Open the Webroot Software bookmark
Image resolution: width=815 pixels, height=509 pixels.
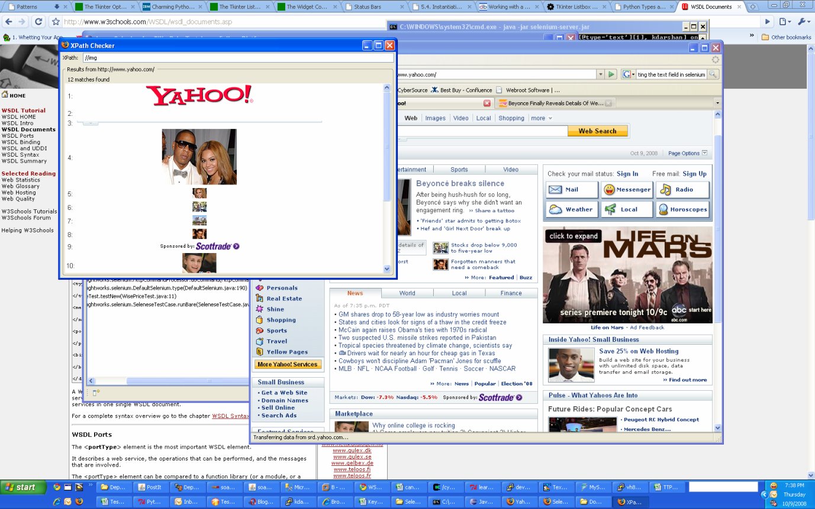pyautogui.click(x=528, y=90)
